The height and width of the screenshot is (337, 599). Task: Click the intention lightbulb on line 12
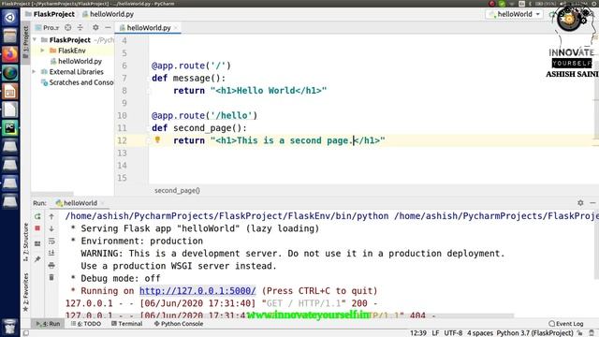[157, 139]
